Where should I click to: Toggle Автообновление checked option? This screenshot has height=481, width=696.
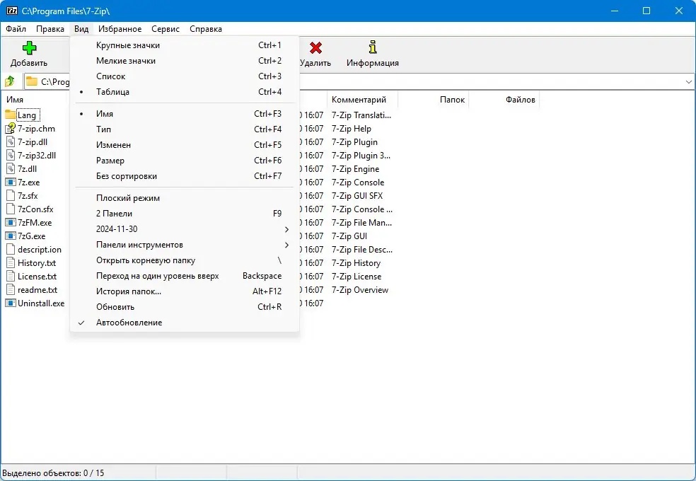(184, 323)
